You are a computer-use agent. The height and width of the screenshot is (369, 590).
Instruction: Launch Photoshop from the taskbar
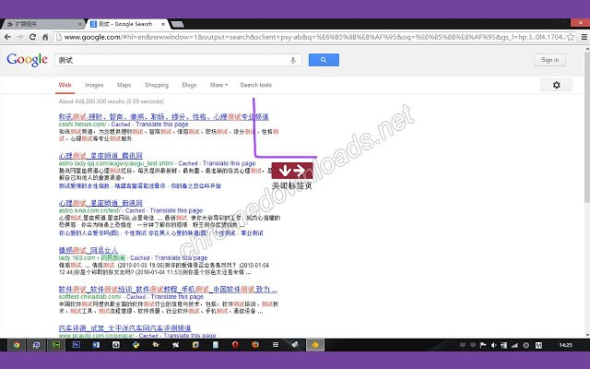(x=76, y=345)
